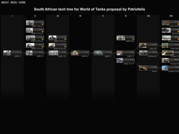Viewport: 179px width, 134px height.
Task: Follow the HOME link
Action: [x=22, y=2]
